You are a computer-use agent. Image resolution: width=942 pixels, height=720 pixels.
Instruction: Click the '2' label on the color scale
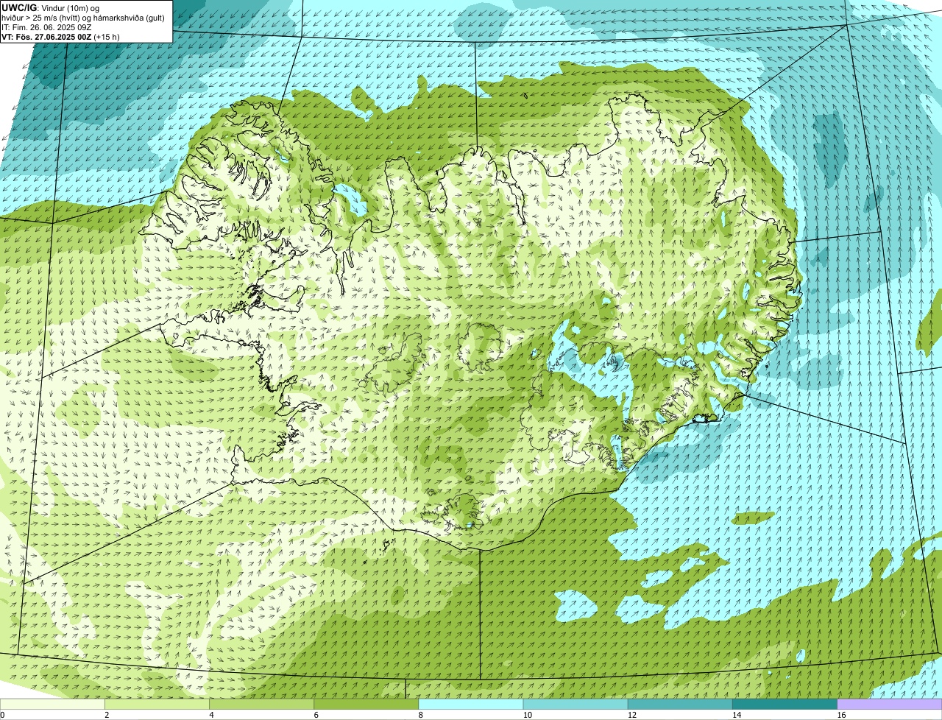tap(107, 715)
